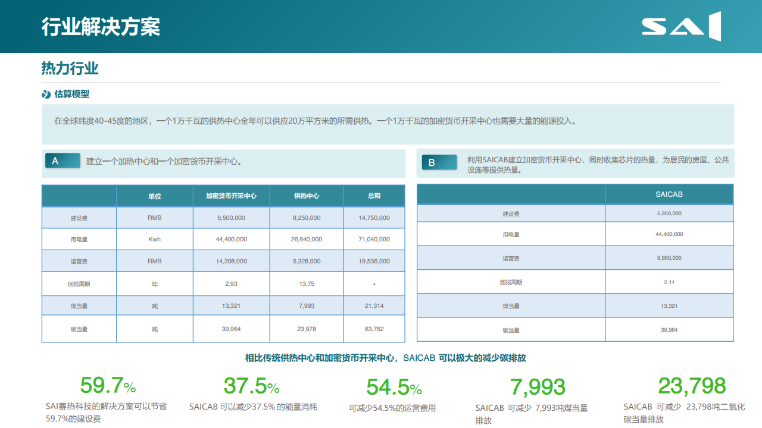The image size is (762, 428).
Task: Click the 14,750,000 total cell
Action: [374, 218]
